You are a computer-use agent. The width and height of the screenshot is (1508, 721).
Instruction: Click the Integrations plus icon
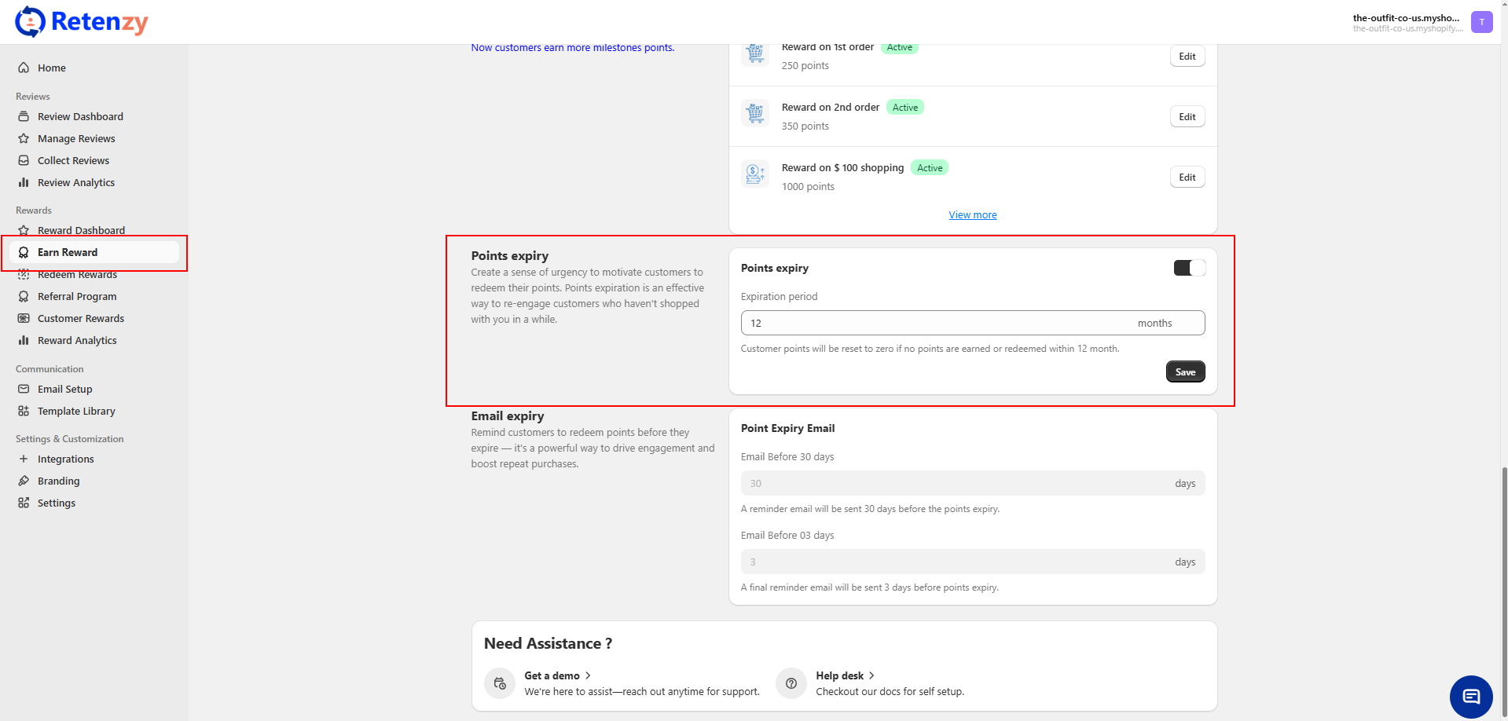click(x=24, y=459)
